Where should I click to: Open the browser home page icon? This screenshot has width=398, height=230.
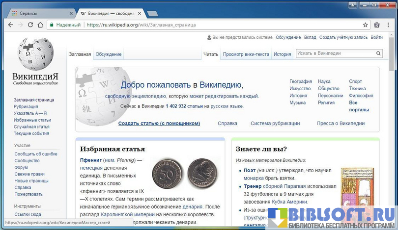click(x=40, y=25)
